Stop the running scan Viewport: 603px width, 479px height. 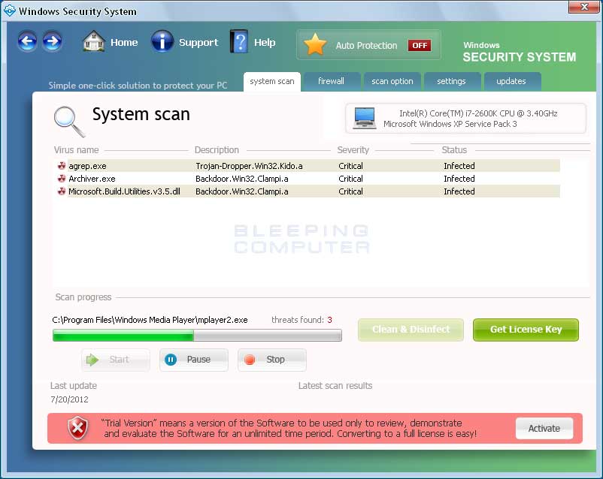click(x=272, y=360)
